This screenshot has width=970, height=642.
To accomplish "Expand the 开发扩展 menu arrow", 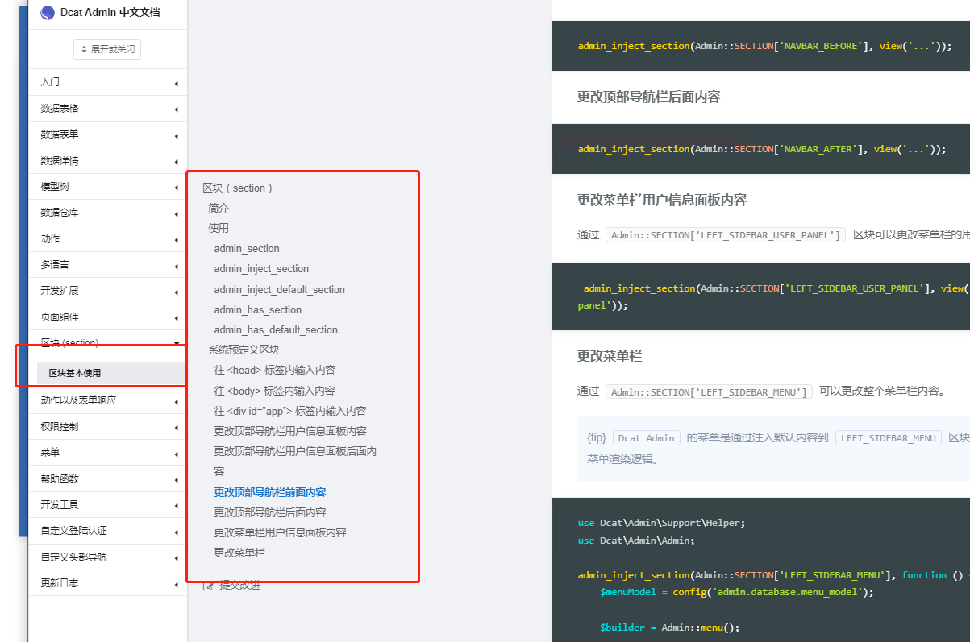I will pyautogui.click(x=176, y=292).
